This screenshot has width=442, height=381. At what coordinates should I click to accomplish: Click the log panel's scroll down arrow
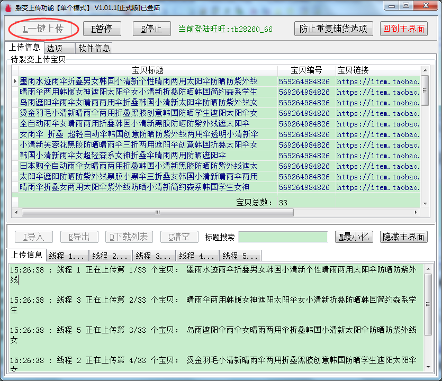tap(428, 367)
